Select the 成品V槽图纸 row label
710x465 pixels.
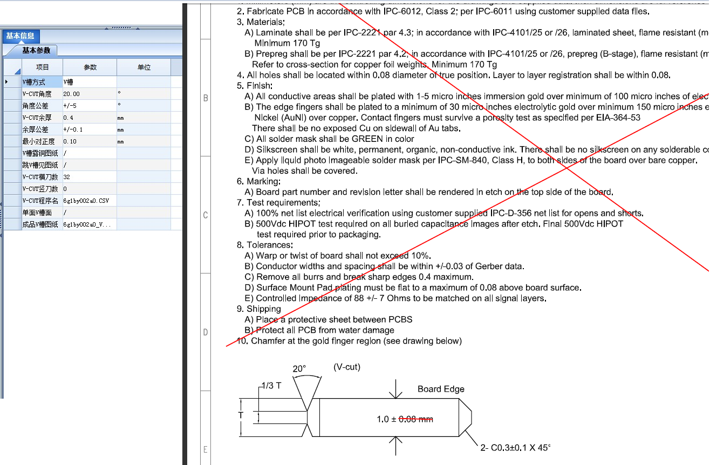pos(42,224)
